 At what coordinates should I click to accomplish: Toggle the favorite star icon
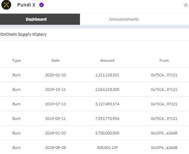[x=186, y=5]
